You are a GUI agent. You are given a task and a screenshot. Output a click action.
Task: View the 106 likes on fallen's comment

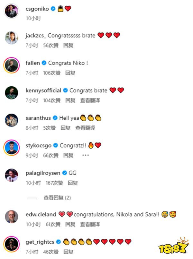pos(52,73)
